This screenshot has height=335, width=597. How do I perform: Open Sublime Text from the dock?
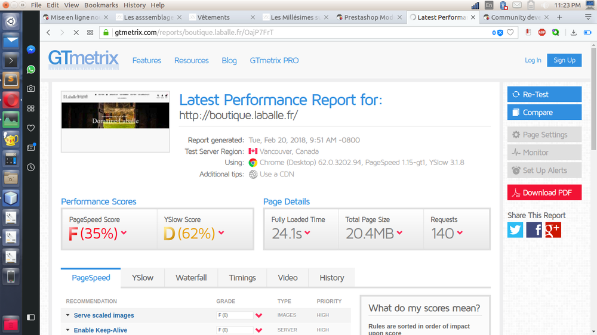pos(11,80)
